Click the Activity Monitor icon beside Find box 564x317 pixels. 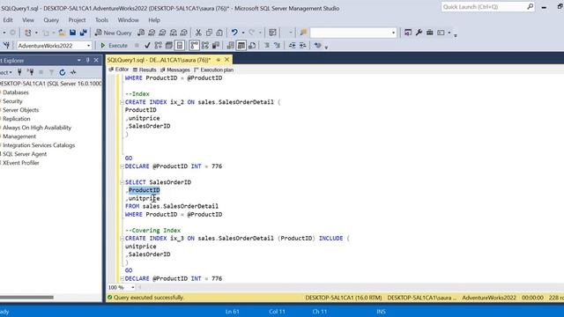click(408, 33)
